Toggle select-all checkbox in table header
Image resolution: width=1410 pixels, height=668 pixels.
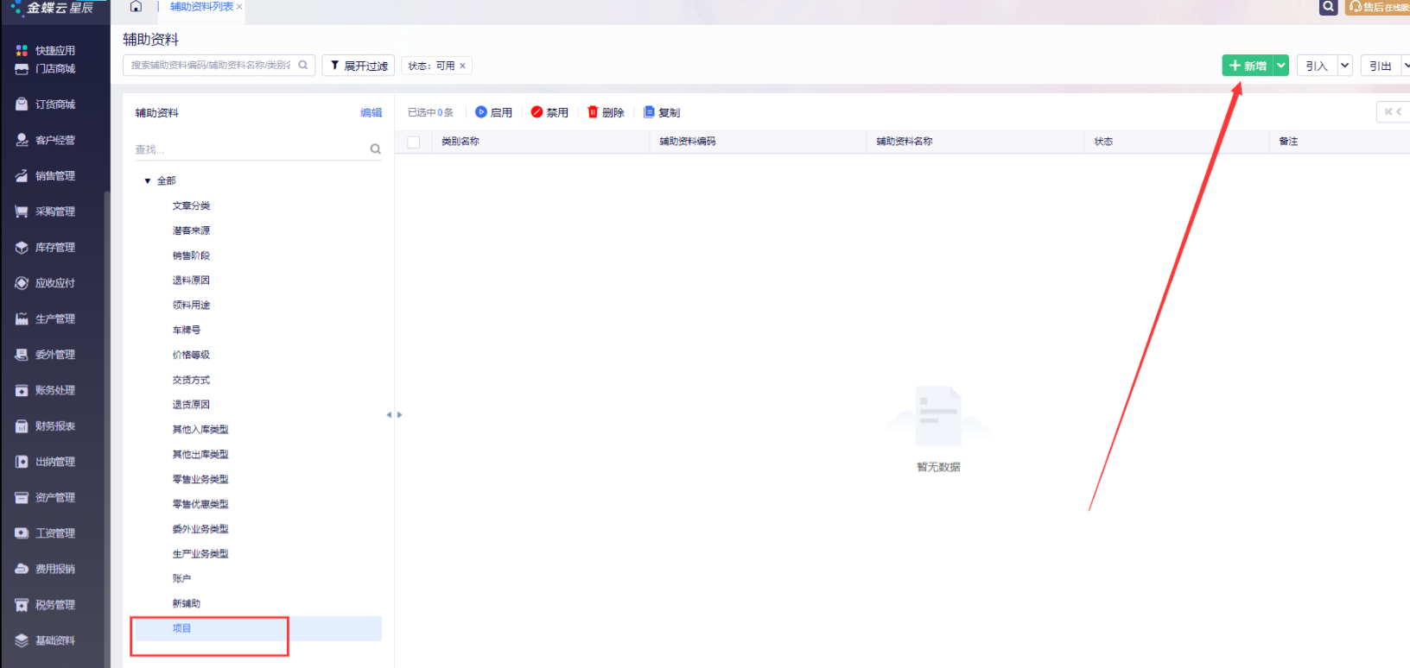(x=414, y=142)
